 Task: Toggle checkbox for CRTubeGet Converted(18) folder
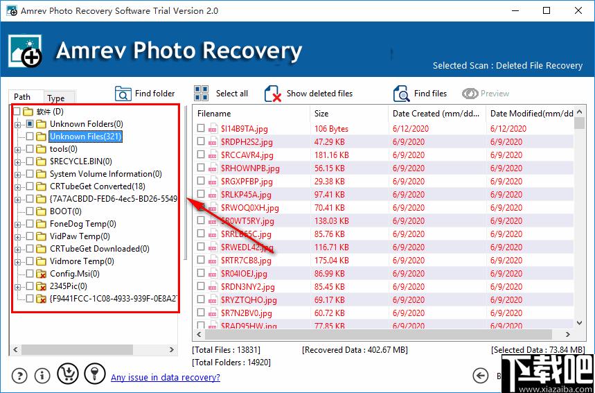[x=30, y=186]
